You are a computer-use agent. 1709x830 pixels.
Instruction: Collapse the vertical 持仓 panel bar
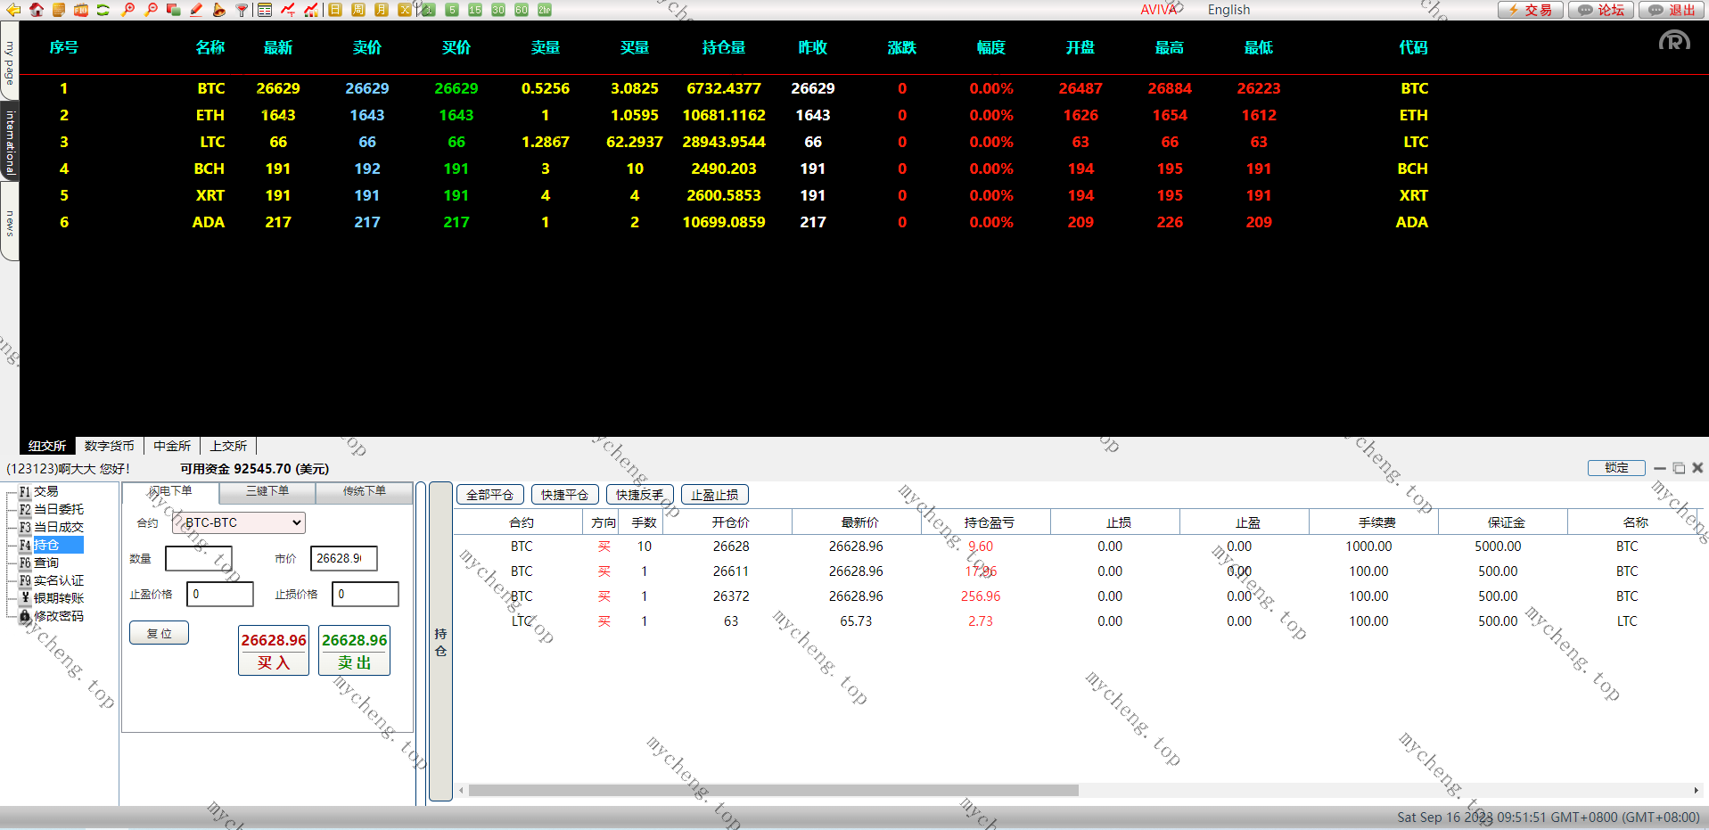pos(440,642)
